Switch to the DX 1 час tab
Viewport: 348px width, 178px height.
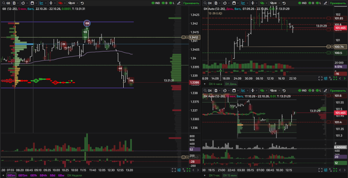point(214,175)
